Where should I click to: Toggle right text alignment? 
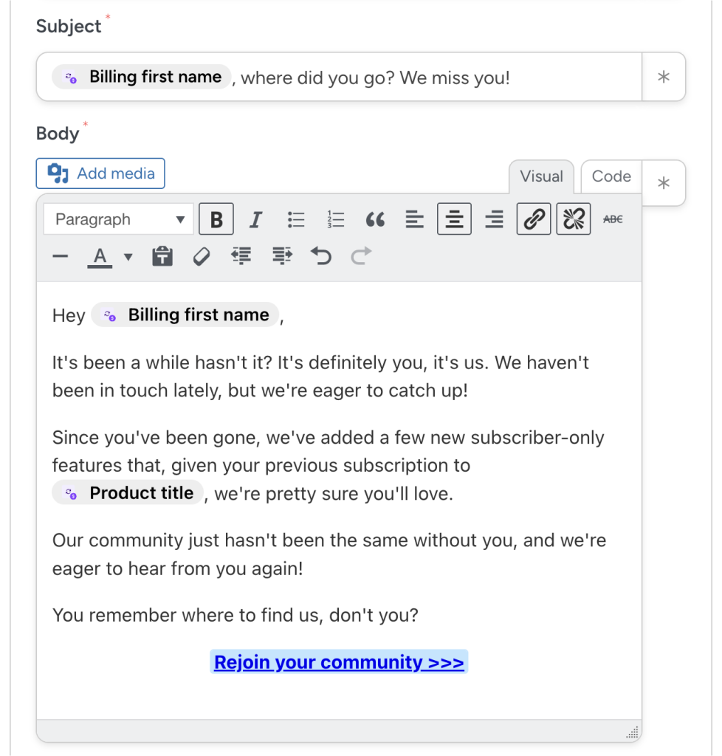pyautogui.click(x=493, y=219)
